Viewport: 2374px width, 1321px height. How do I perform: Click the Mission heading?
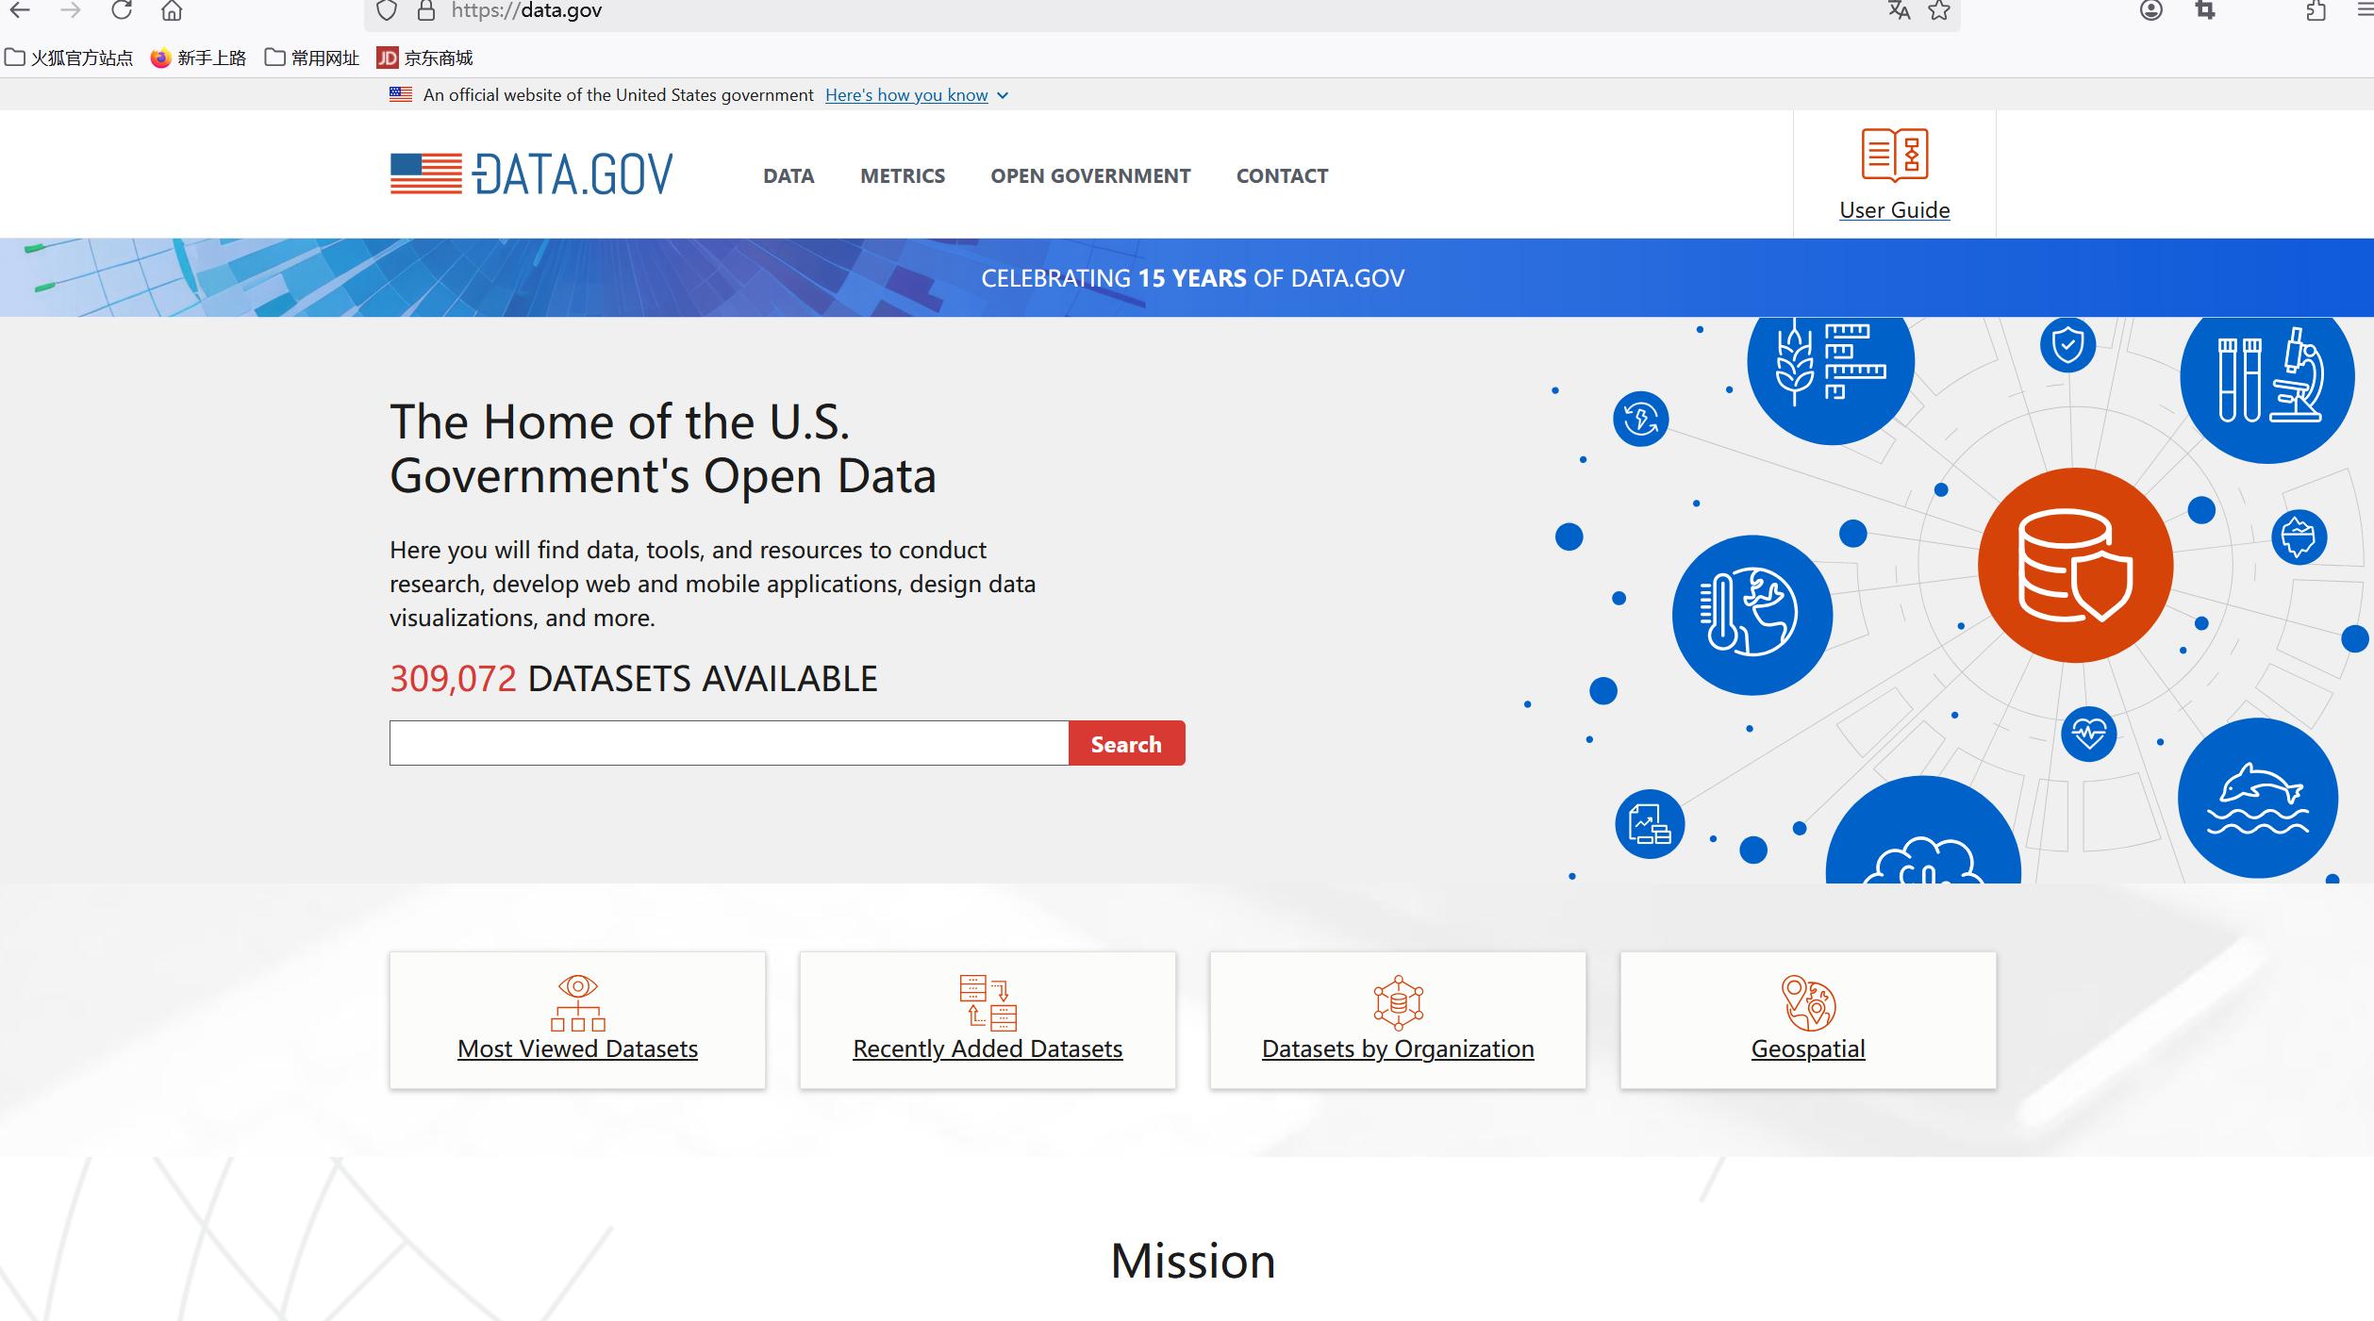[x=1192, y=1261]
